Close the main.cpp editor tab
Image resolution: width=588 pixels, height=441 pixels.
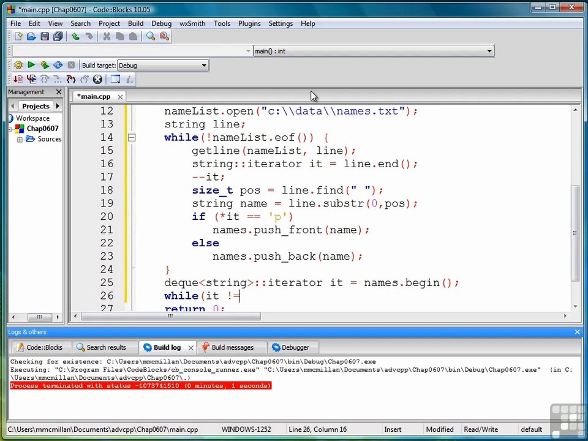coord(120,97)
